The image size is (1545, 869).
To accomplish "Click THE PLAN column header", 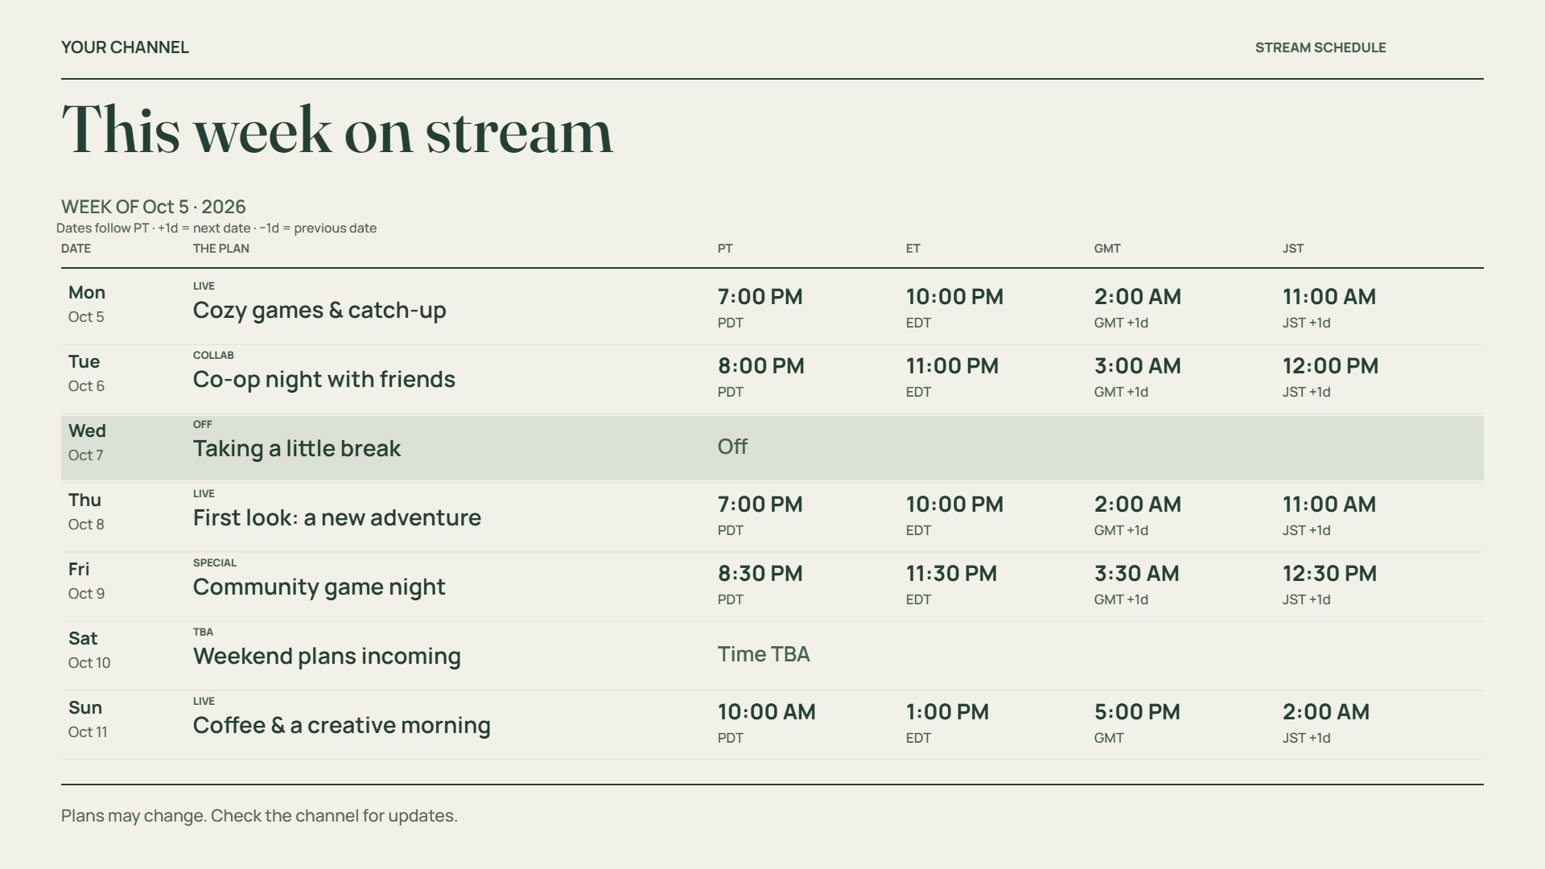I will click(221, 249).
